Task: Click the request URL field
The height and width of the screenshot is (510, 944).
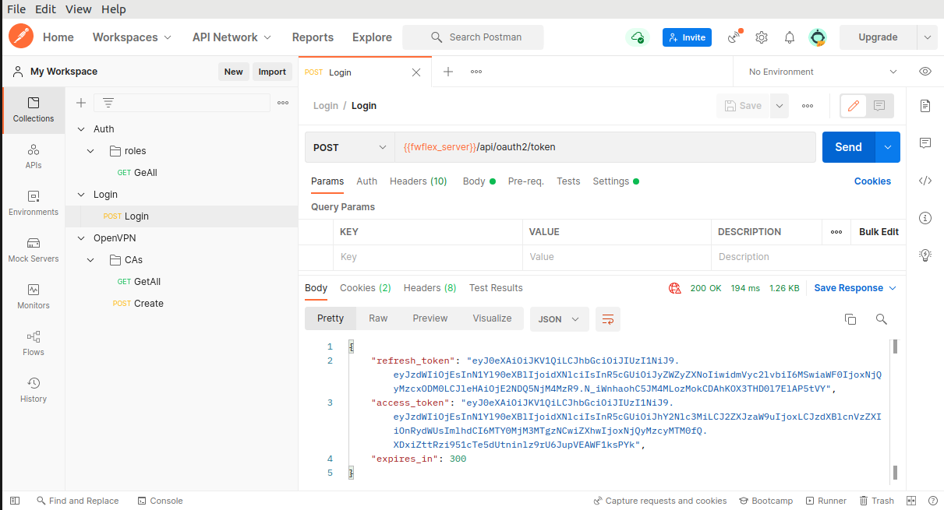Action: (605, 147)
